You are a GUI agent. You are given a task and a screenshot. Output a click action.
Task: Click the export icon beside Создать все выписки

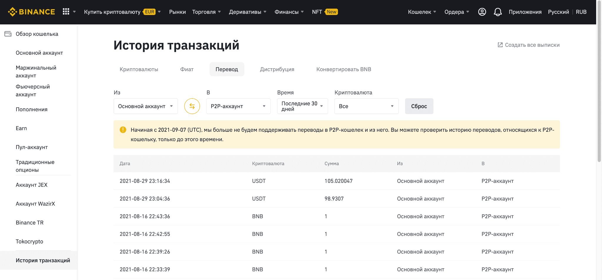500,45
